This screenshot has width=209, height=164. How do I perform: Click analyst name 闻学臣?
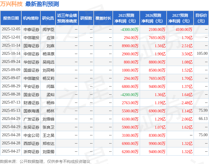tap(48, 29)
